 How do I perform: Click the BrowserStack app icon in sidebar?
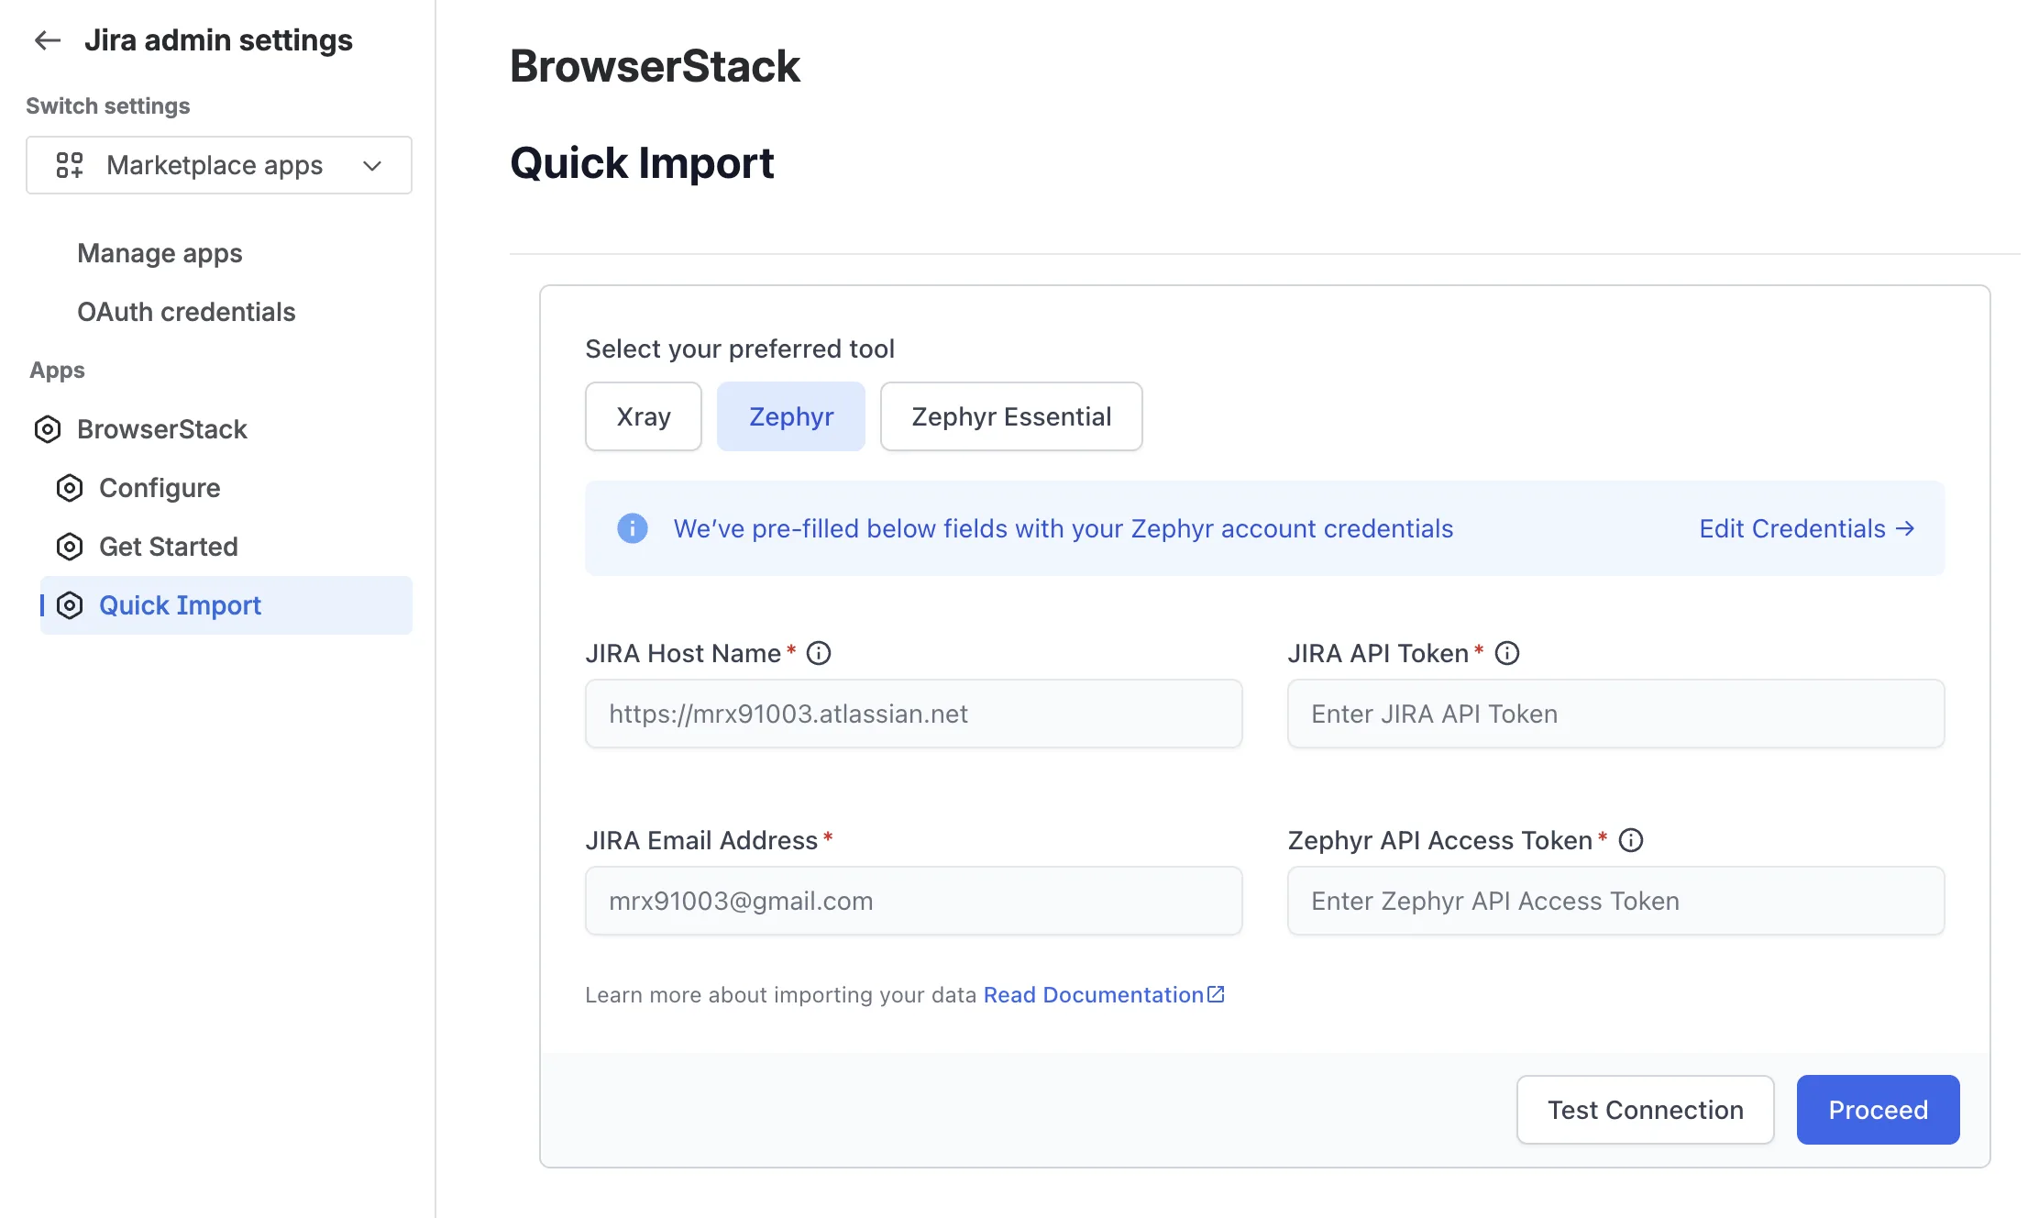tap(48, 429)
